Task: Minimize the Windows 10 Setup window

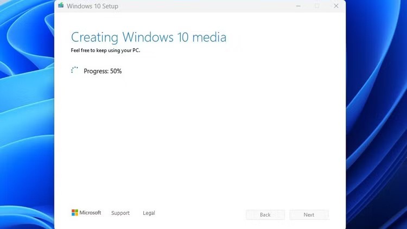Action: click(298, 6)
